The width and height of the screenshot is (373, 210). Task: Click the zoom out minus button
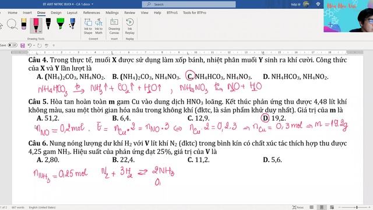(x=339, y=208)
